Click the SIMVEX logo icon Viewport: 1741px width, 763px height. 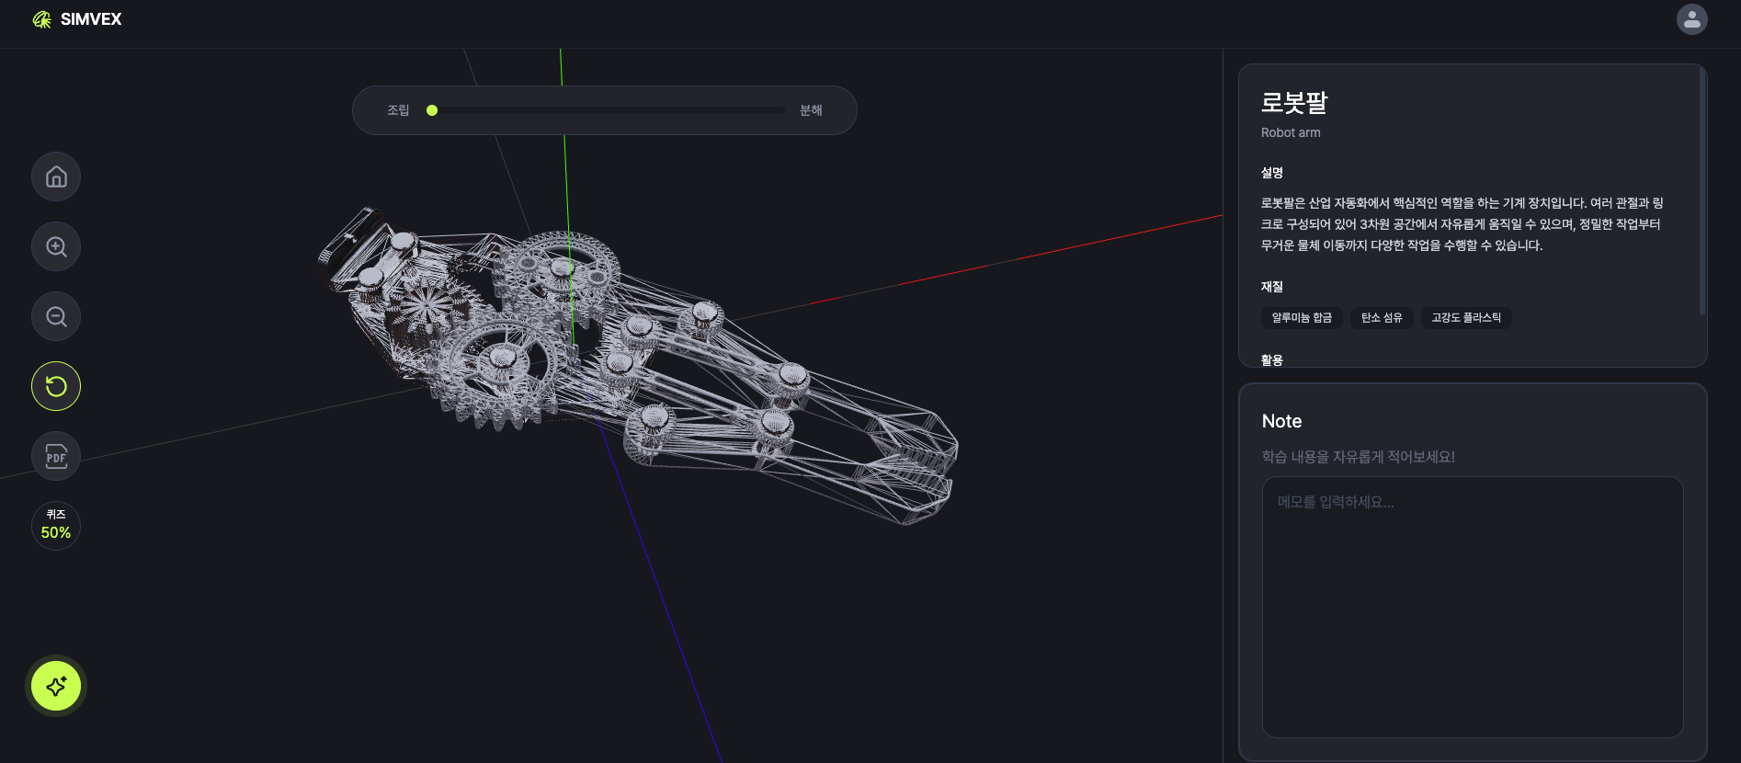tap(41, 19)
